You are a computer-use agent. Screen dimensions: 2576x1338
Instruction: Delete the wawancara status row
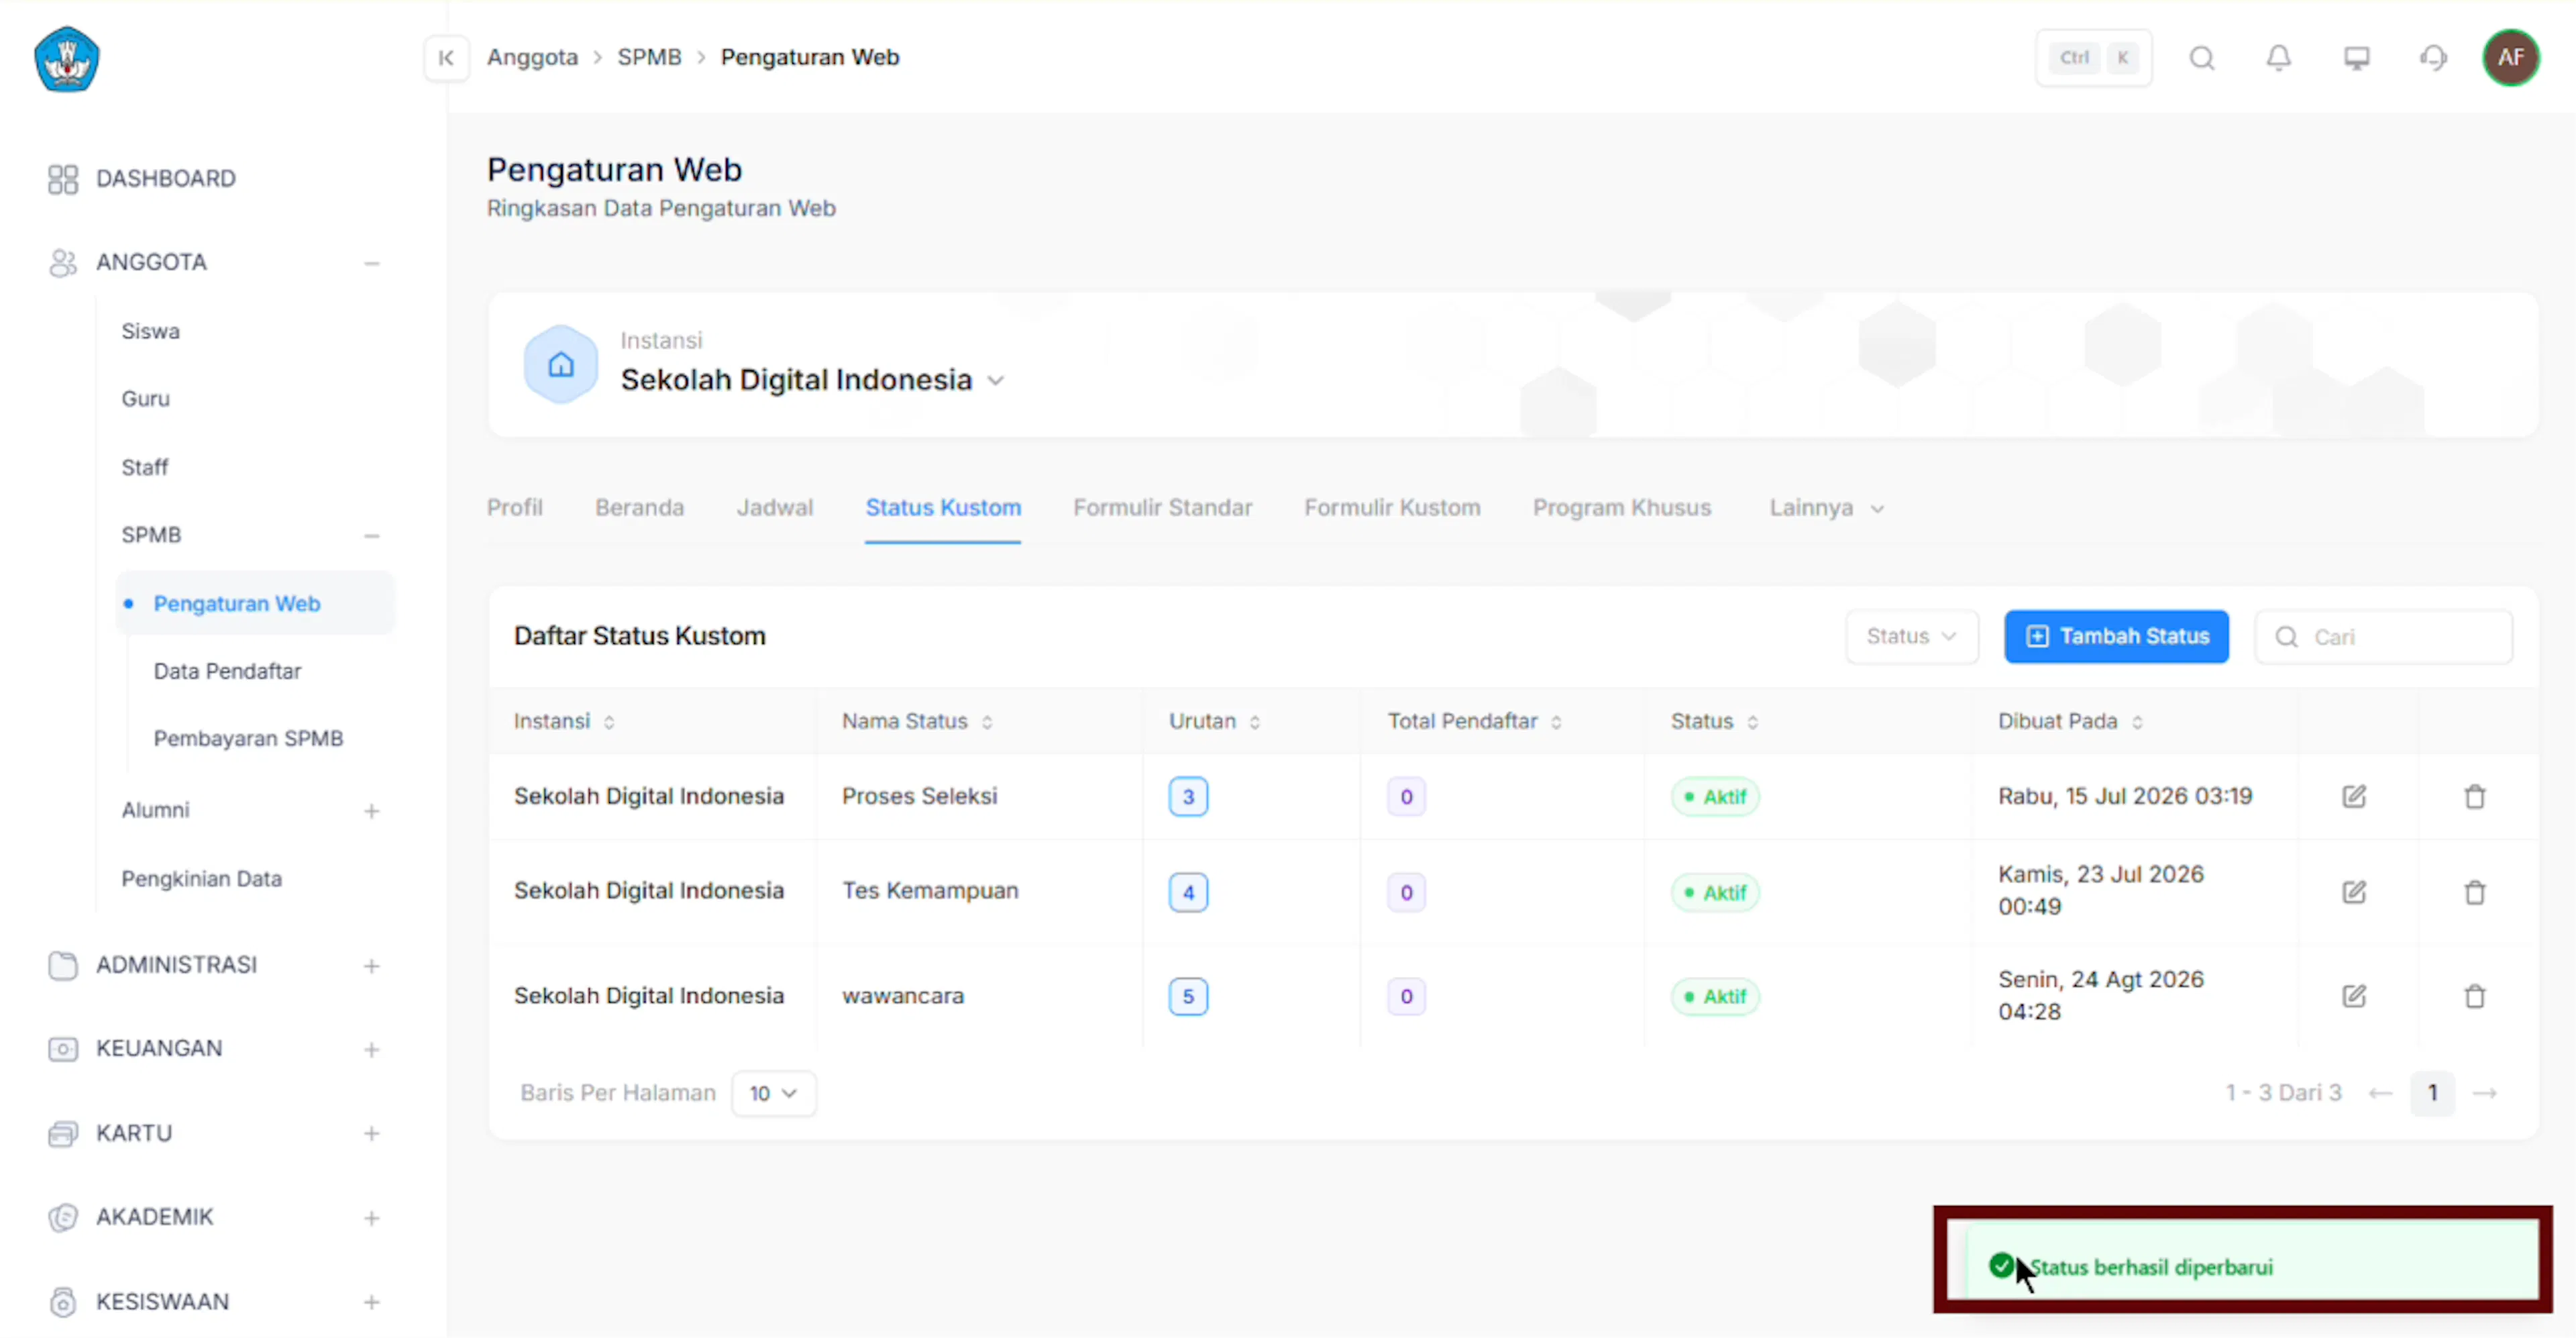click(x=2474, y=996)
